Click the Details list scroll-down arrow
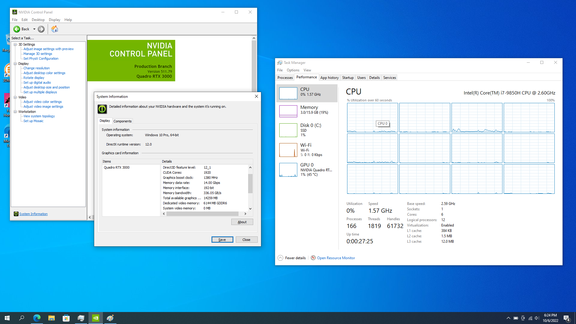576x324 pixels. point(250,208)
